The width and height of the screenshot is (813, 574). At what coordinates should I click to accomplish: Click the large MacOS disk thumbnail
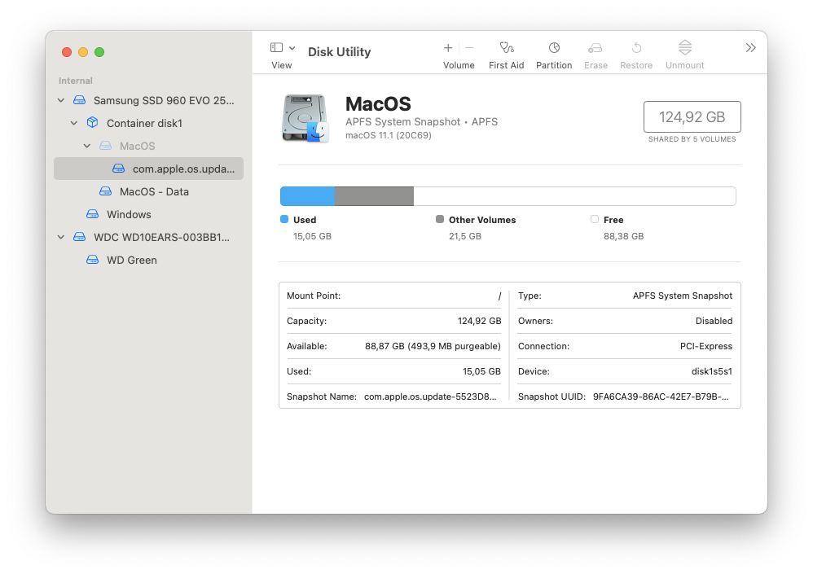(x=305, y=118)
